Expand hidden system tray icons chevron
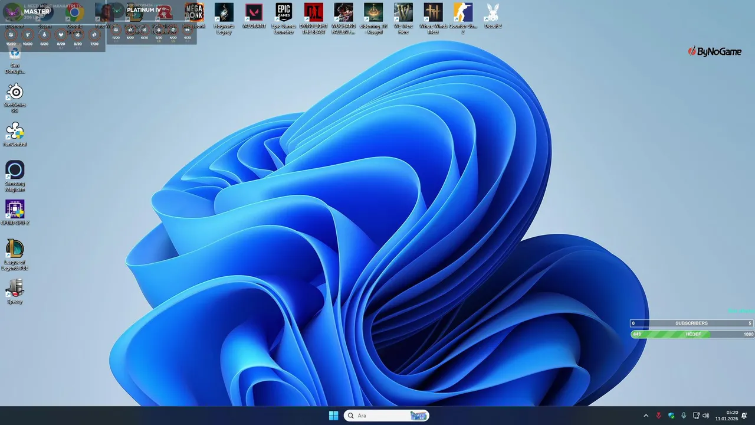The height and width of the screenshot is (425, 755). coord(646,416)
